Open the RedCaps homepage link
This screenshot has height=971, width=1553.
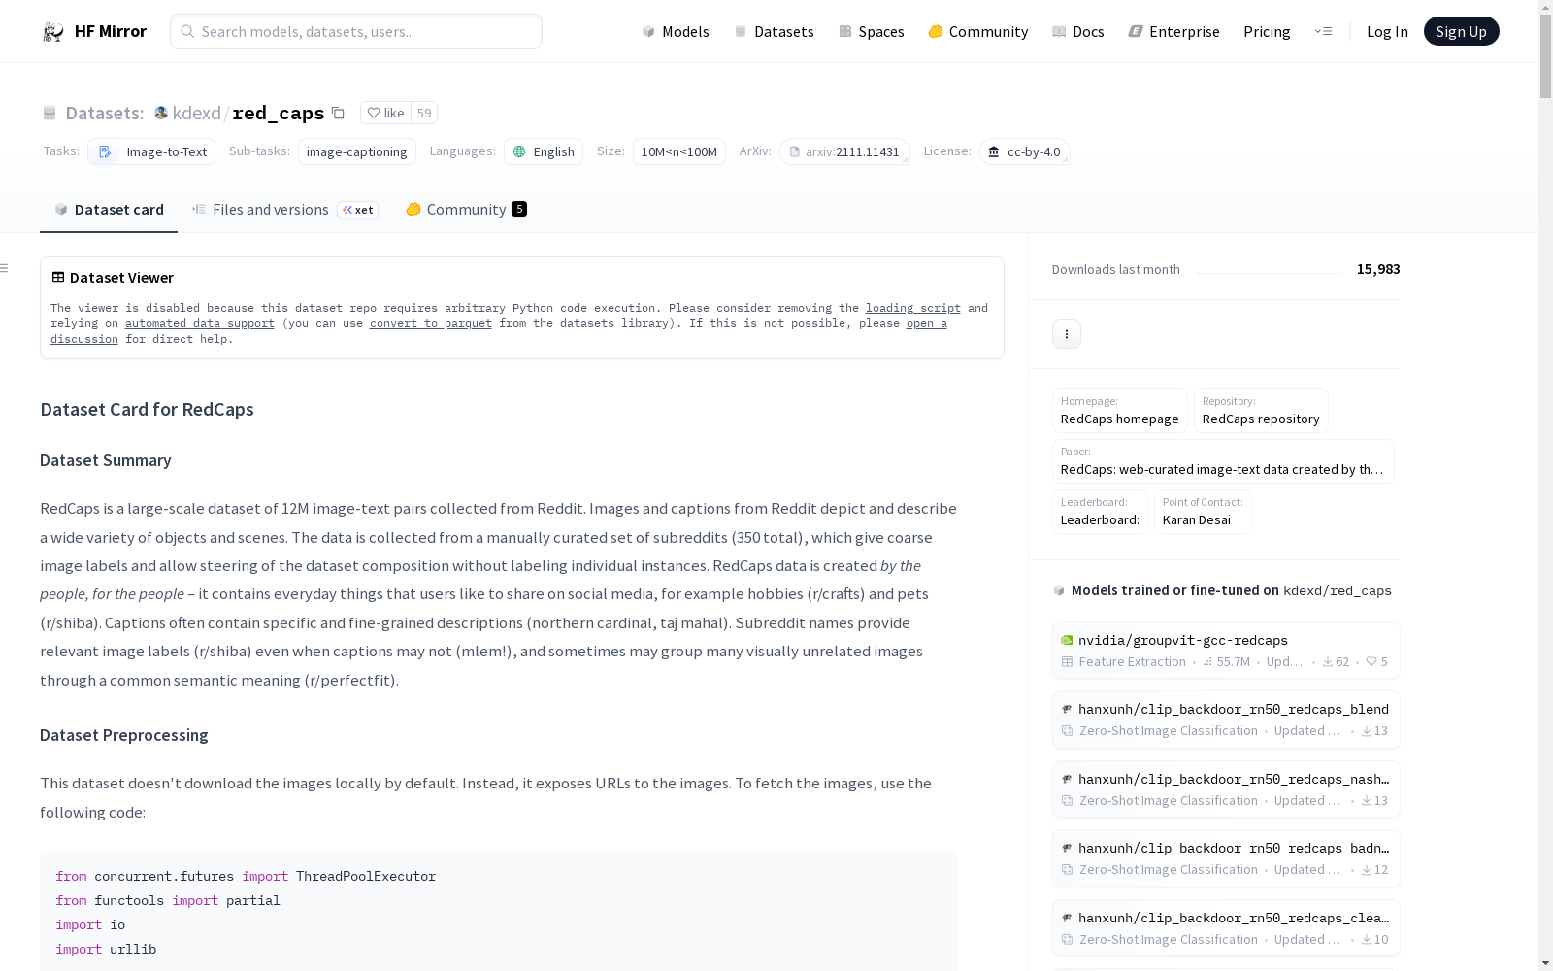click(x=1120, y=411)
